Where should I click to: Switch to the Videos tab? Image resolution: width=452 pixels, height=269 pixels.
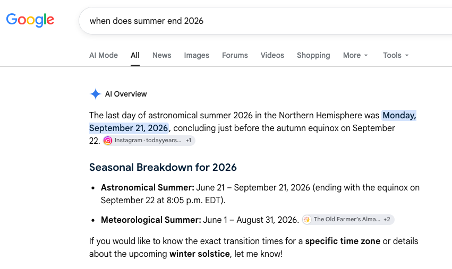pyautogui.click(x=272, y=55)
